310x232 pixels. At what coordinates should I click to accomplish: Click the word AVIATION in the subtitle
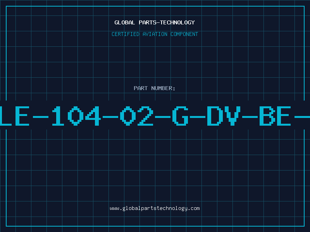[155, 34]
